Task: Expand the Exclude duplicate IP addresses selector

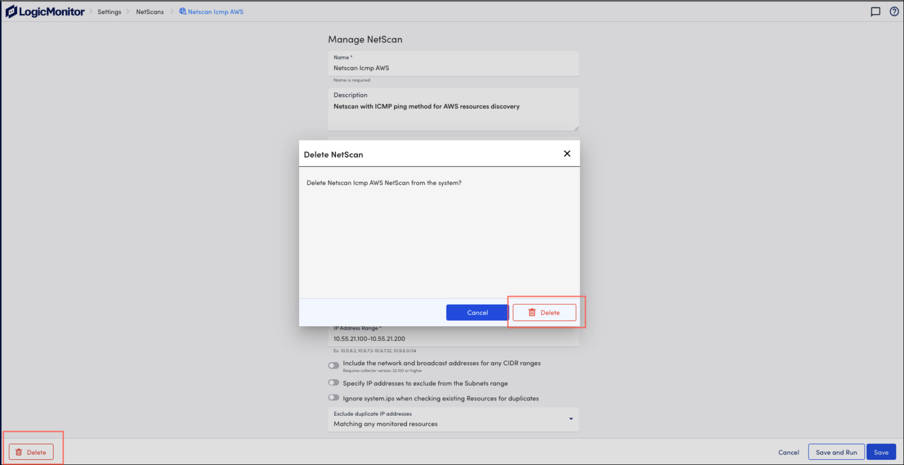Action: click(453, 419)
